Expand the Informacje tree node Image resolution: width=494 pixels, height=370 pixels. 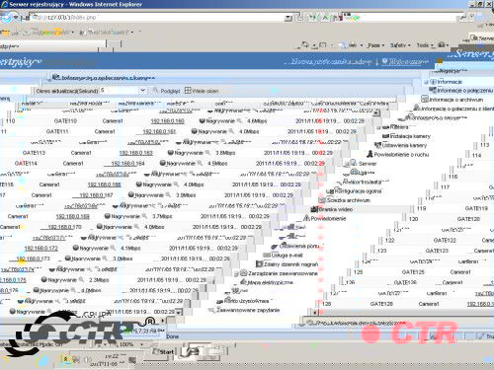426,82
